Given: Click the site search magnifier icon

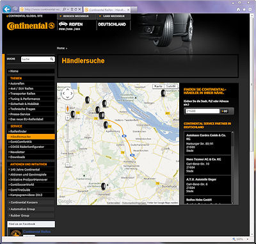Looking at the screenshot, I should tap(52, 59).
